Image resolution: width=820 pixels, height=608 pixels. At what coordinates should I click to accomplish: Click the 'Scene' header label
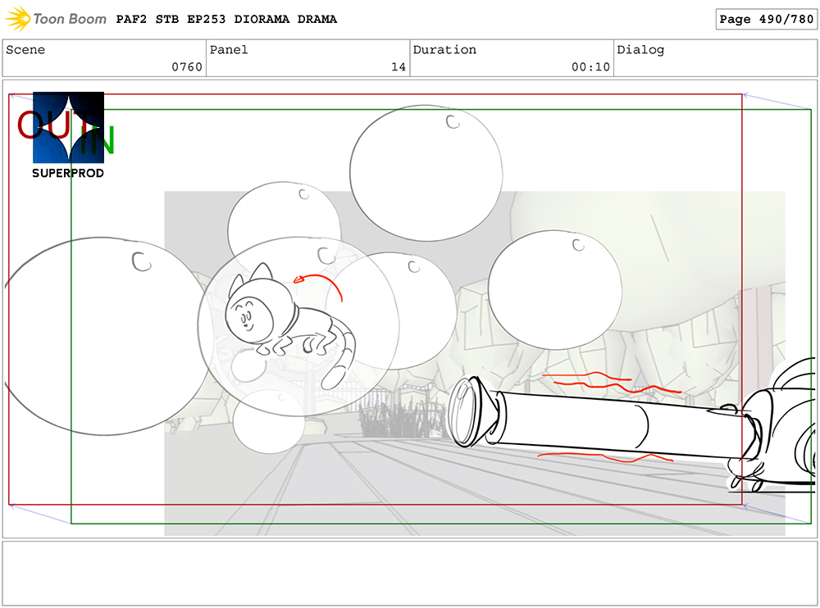(x=25, y=50)
